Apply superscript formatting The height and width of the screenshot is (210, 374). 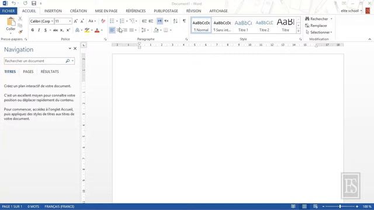pyautogui.click(x=68, y=30)
